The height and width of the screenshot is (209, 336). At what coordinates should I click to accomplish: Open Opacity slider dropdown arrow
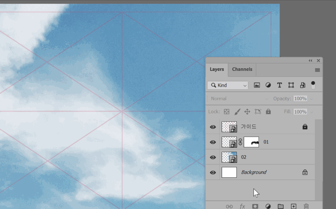click(311, 99)
